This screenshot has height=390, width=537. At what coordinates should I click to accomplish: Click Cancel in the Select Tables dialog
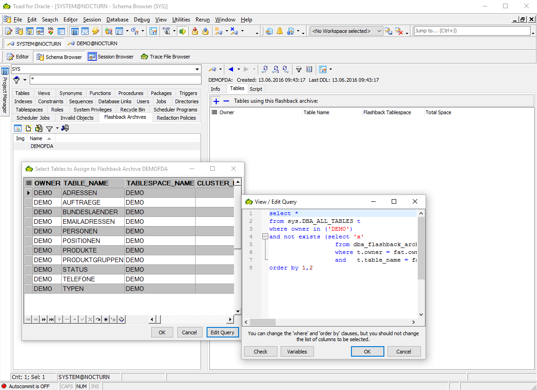pos(189,332)
